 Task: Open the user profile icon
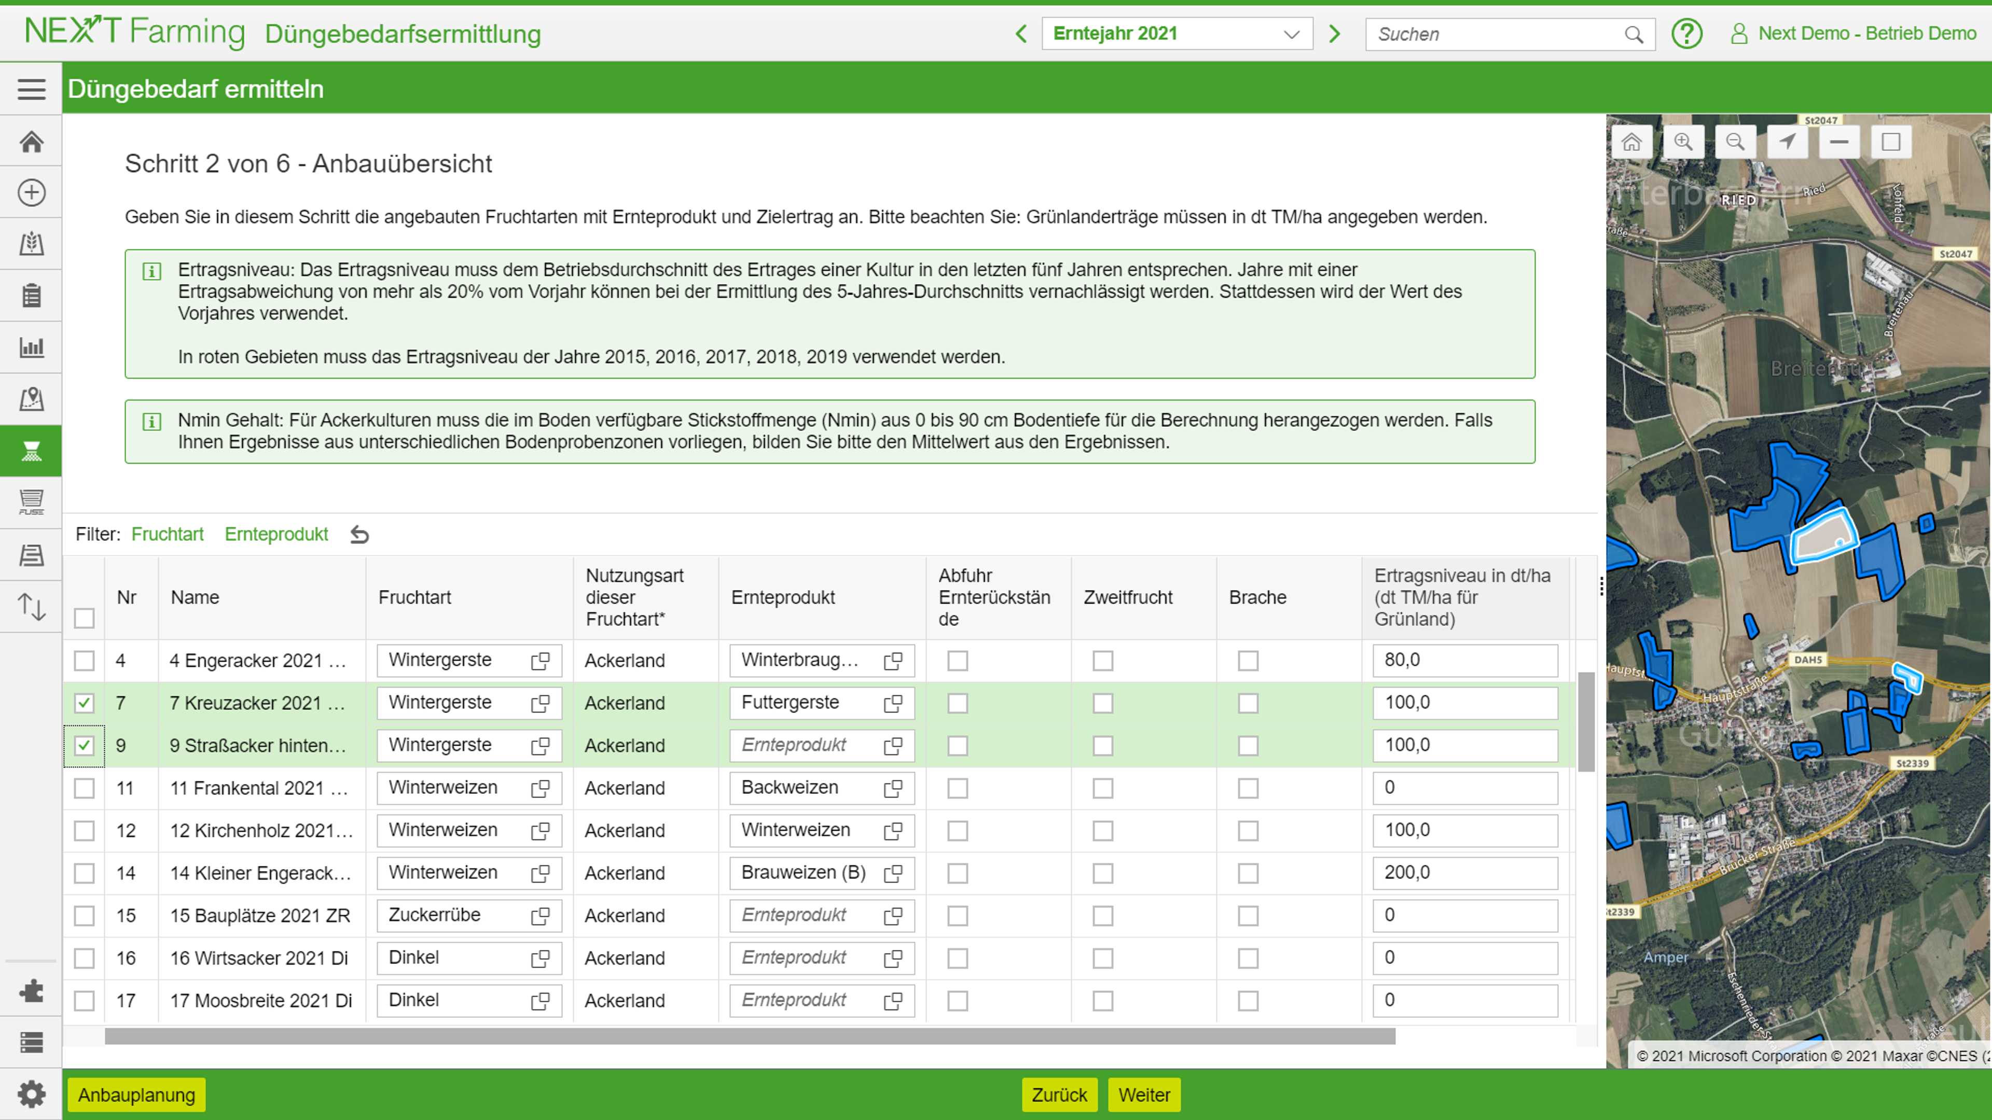tap(1738, 34)
